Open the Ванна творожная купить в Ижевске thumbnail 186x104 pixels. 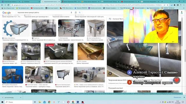89,75
